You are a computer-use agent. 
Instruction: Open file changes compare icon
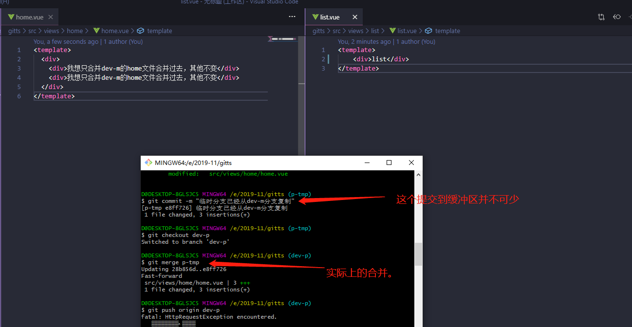click(601, 17)
